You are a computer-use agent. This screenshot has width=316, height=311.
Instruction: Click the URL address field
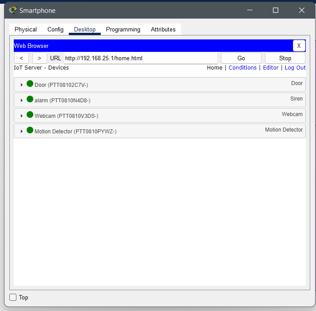point(141,58)
